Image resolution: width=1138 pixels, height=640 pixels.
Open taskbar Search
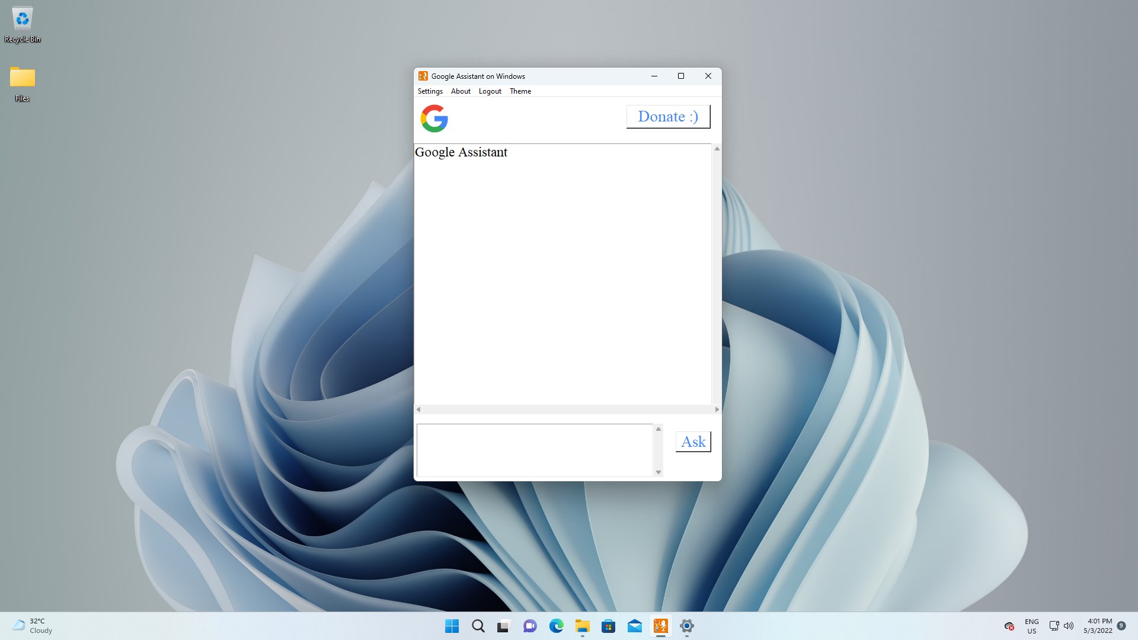point(478,626)
